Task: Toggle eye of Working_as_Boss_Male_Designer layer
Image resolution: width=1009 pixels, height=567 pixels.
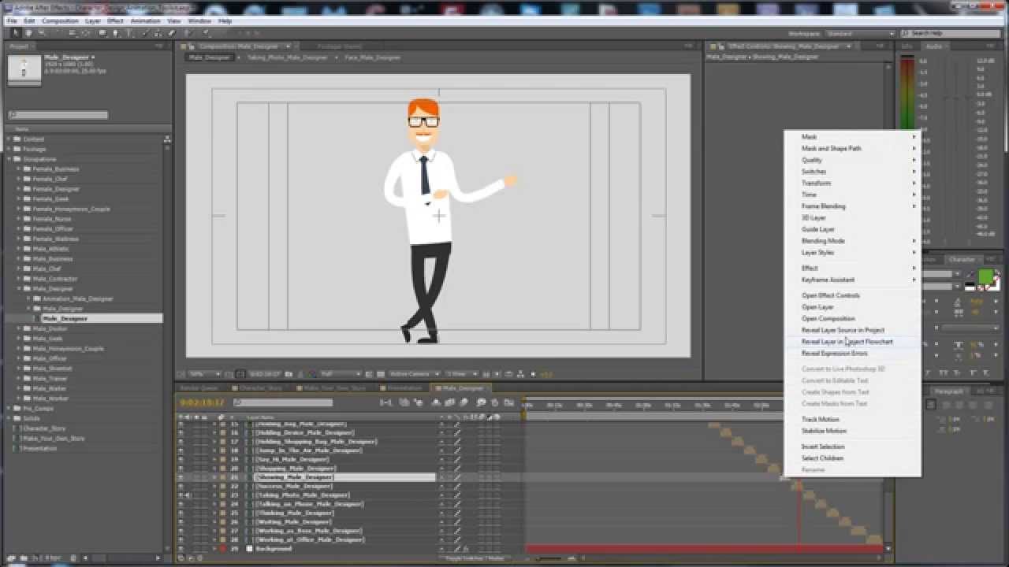Action: coord(181,531)
